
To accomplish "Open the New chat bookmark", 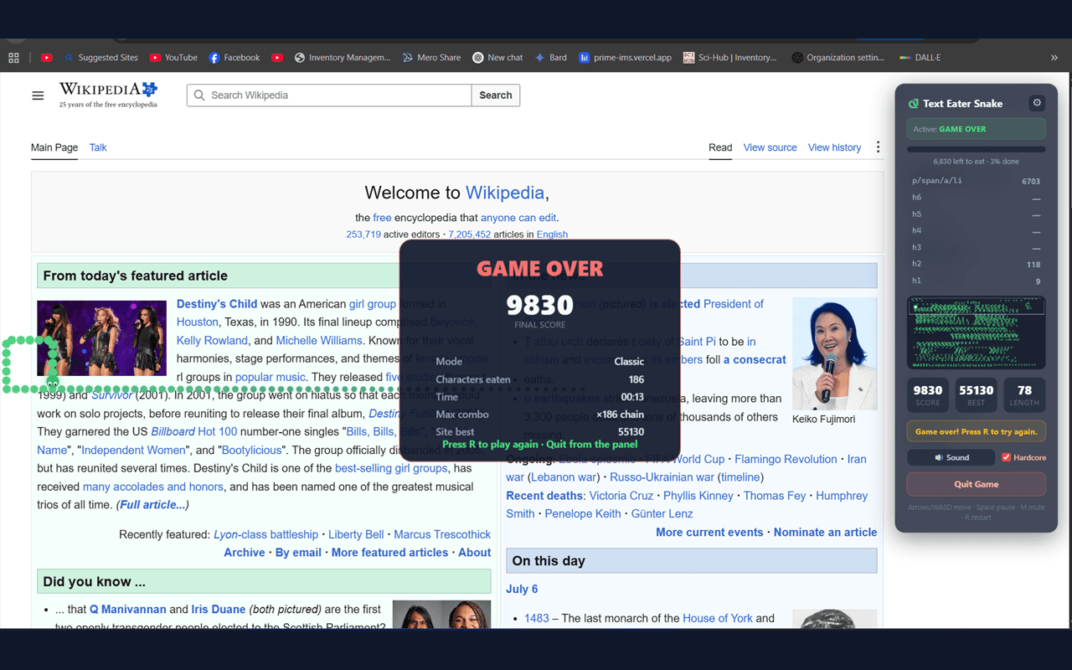I will [497, 58].
